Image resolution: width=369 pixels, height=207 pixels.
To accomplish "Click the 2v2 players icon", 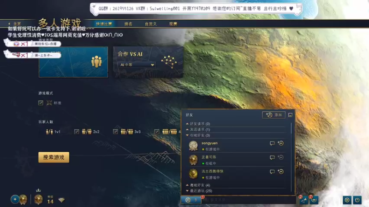I will [87, 132].
